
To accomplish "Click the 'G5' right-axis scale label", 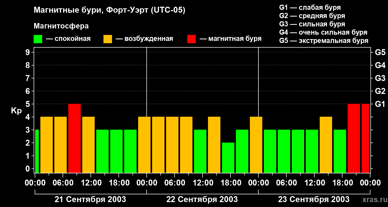I will pos(380,53).
